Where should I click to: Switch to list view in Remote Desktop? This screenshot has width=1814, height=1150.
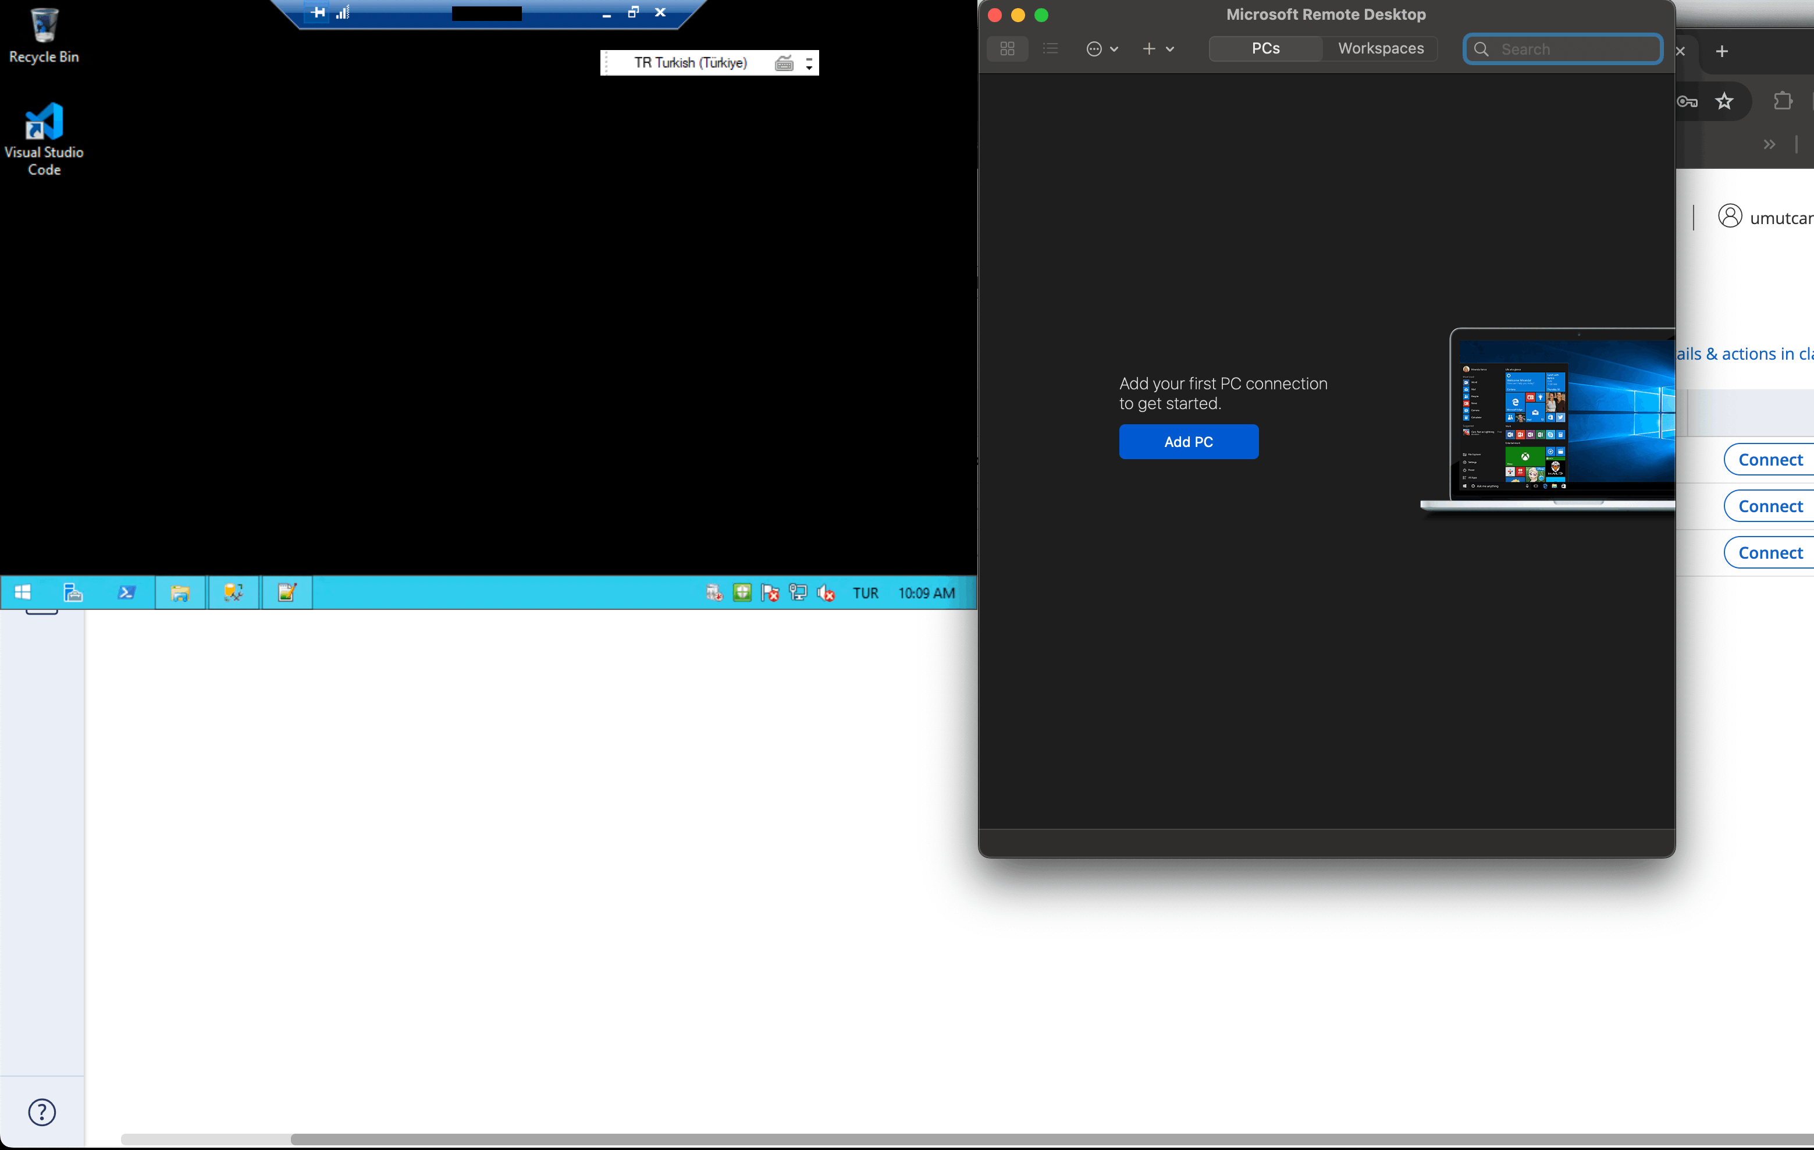pyautogui.click(x=1050, y=49)
